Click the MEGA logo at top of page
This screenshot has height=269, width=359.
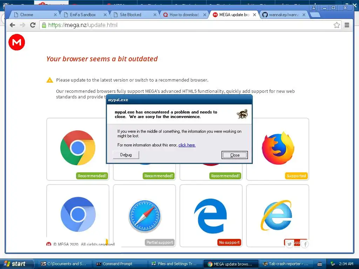(17, 42)
